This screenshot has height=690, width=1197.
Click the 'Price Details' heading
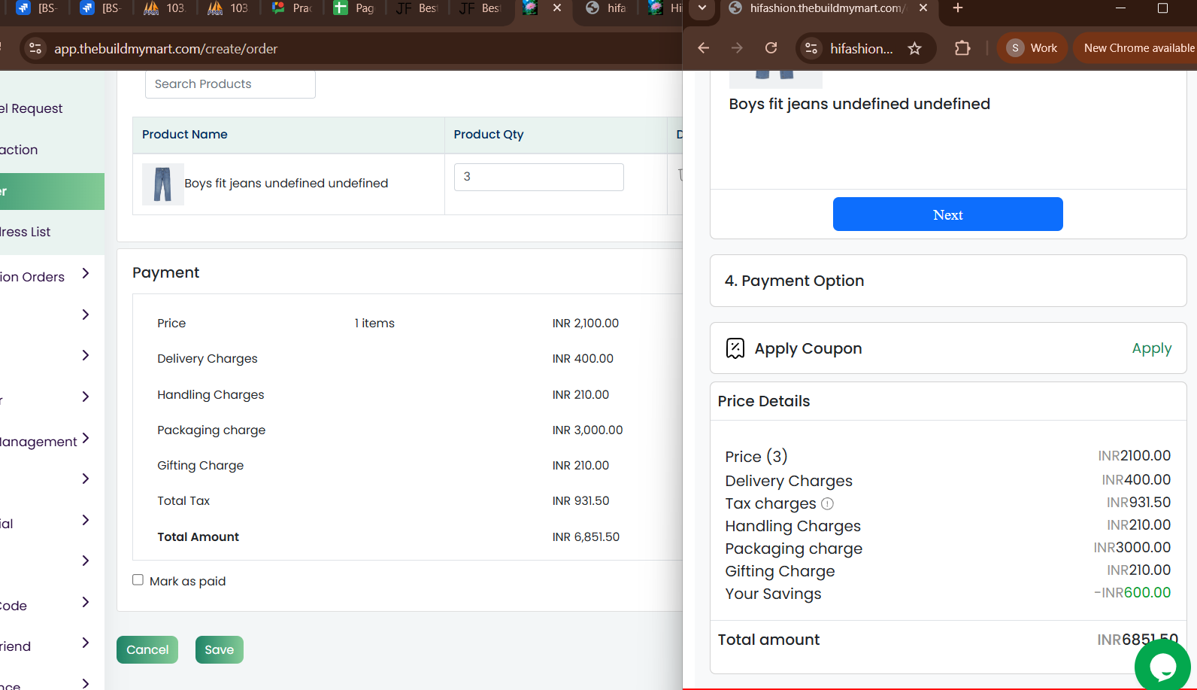click(764, 401)
